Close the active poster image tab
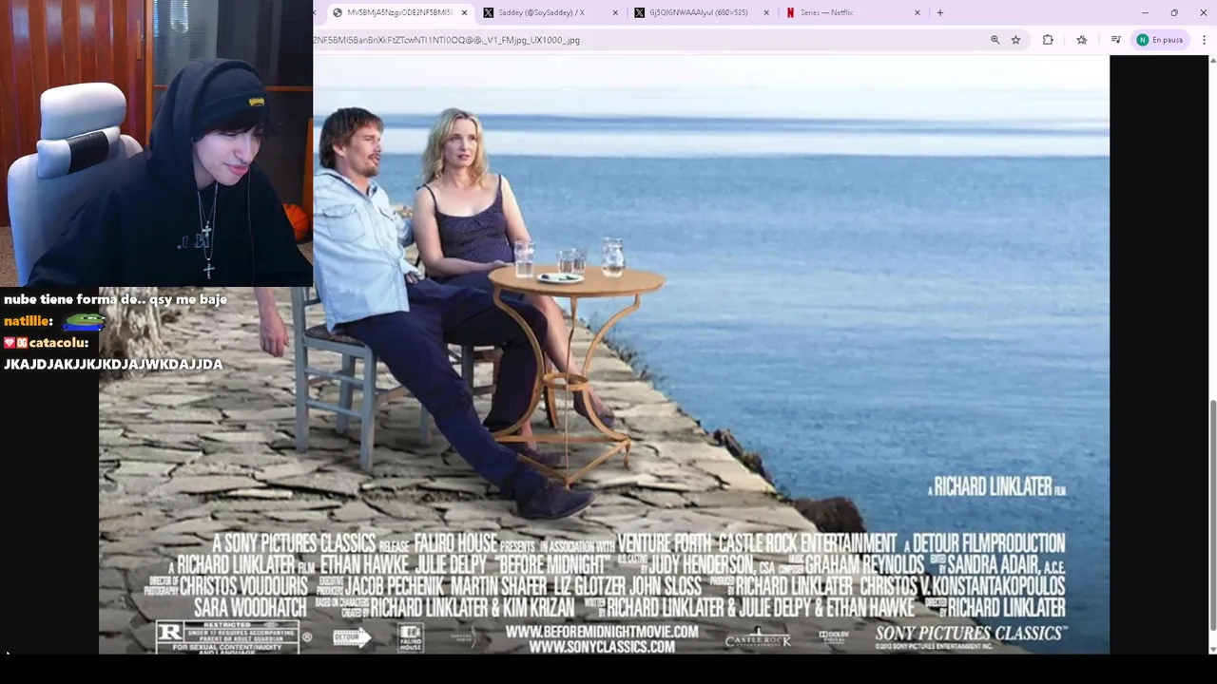Viewport: 1217px width, 684px height. tap(464, 12)
